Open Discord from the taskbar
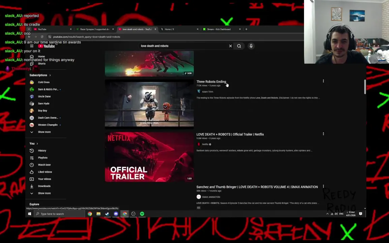Screen dimensions: 389x243 click(x=116, y=214)
